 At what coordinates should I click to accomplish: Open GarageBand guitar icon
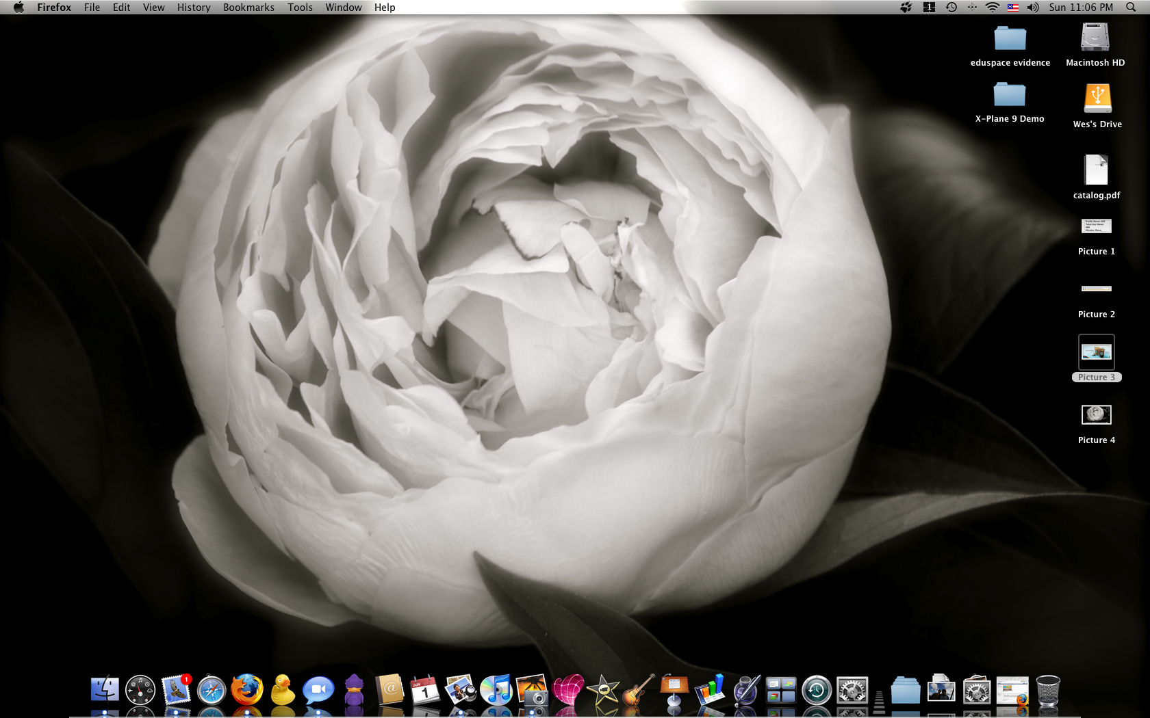click(x=639, y=690)
